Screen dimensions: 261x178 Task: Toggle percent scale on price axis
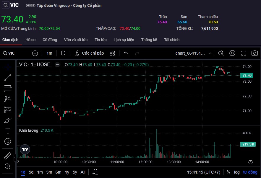point(228,172)
